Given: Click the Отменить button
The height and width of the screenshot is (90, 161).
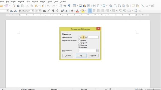Looking at the screenshot, I should (93, 55).
